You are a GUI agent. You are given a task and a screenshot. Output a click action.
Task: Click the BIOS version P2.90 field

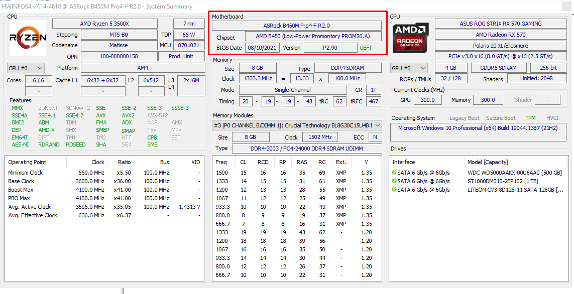[330, 48]
